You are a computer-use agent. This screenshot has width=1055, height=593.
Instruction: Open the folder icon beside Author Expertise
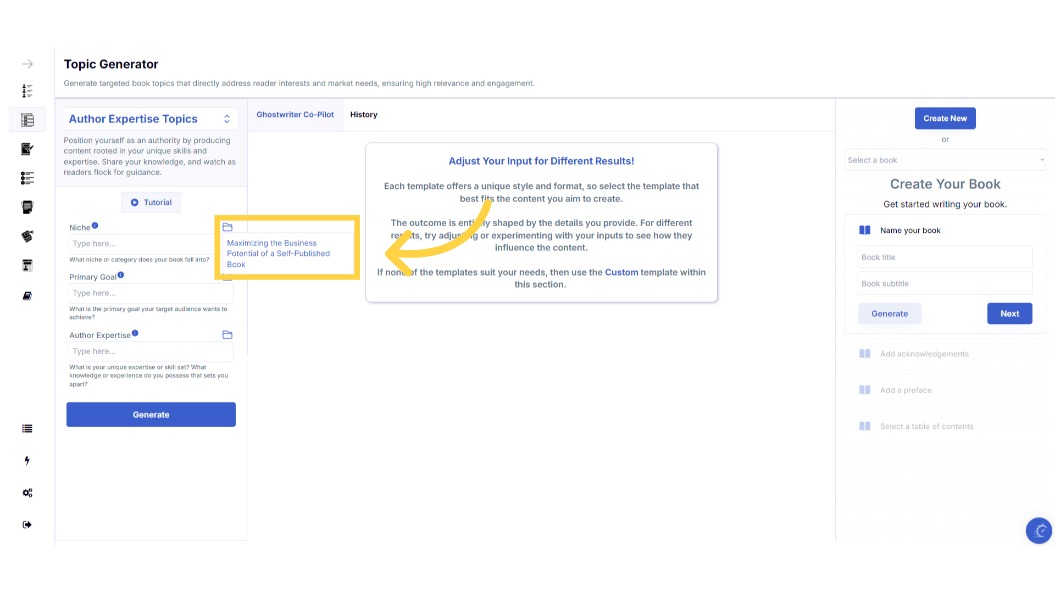227,335
